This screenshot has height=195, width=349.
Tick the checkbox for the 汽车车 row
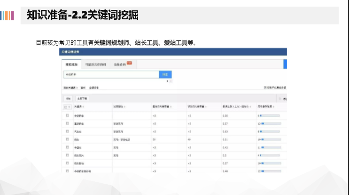coord(68,131)
